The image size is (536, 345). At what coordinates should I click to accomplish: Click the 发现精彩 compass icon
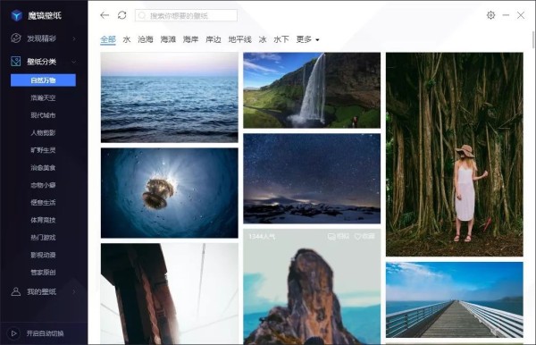click(x=16, y=38)
